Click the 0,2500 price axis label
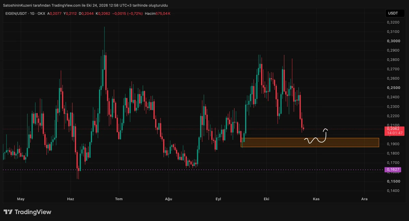This screenshot has height=221, width=409. point(393,88)
